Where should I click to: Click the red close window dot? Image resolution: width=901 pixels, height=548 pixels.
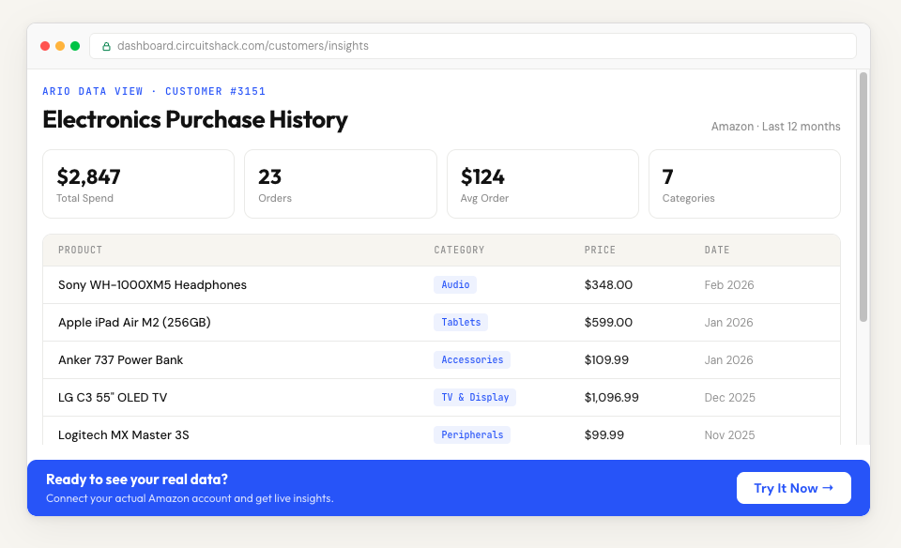(x=45, y=46)
